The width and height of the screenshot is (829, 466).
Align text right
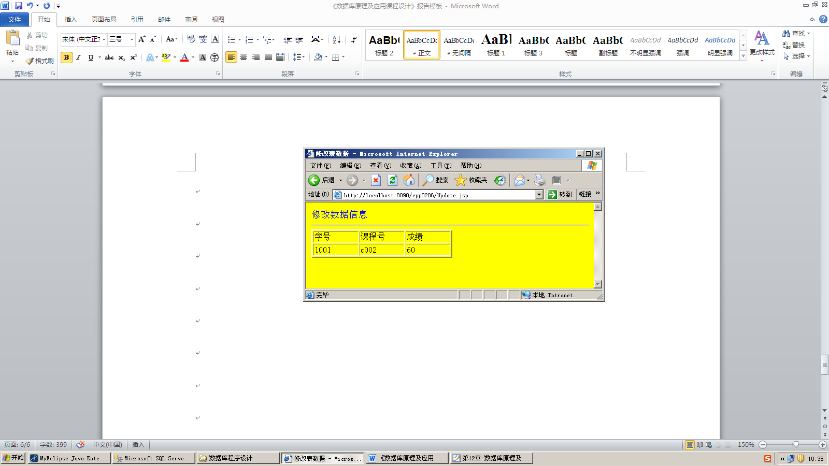(x=256, y=57)
